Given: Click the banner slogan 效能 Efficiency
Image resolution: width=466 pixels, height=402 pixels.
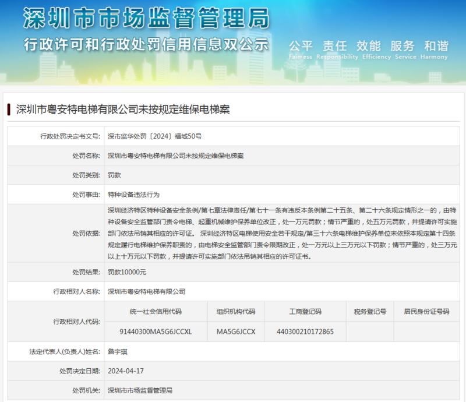Looking at the screenshot, I should (376, 50).
